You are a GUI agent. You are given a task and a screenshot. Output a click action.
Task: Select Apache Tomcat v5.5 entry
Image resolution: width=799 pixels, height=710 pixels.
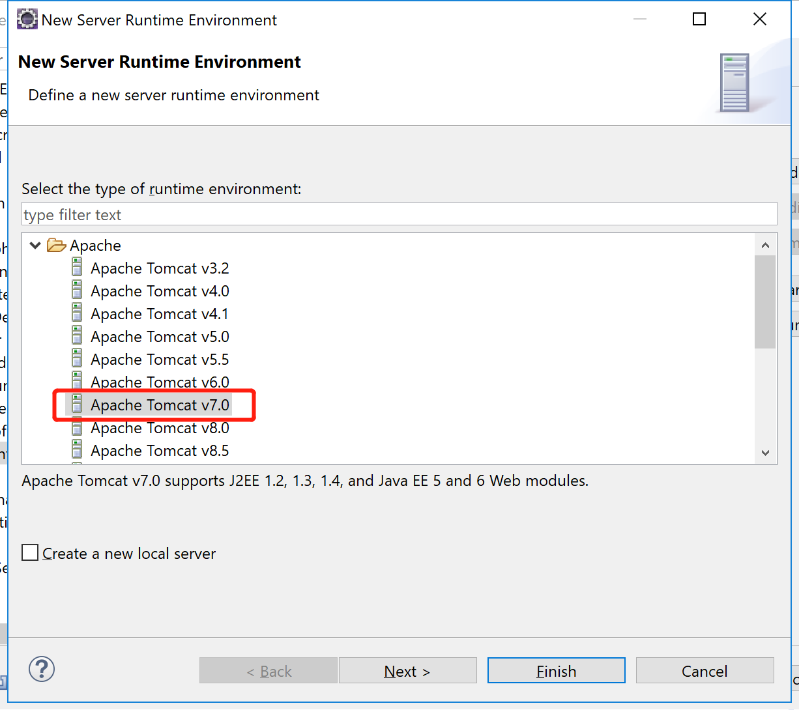tap(160, 360)
